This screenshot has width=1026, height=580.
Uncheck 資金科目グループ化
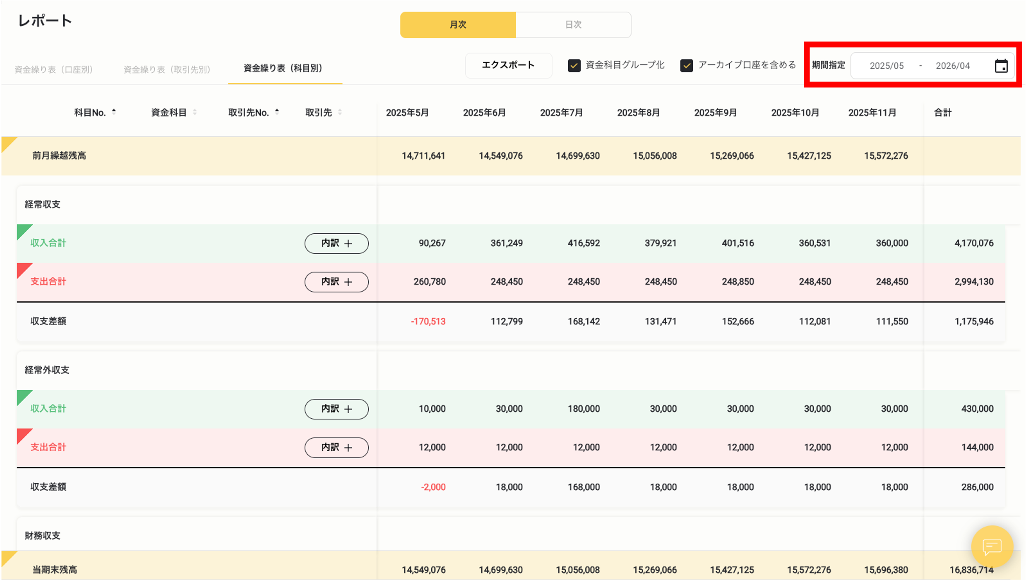[x=574, y=65]
